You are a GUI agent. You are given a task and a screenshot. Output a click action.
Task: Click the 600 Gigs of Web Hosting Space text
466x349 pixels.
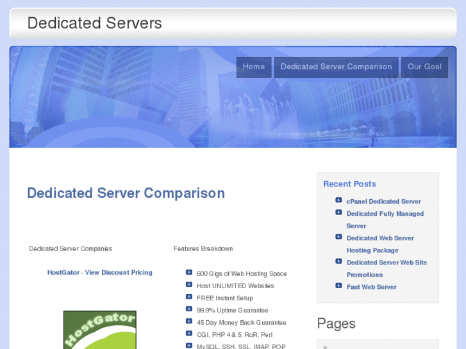[242, 273]
